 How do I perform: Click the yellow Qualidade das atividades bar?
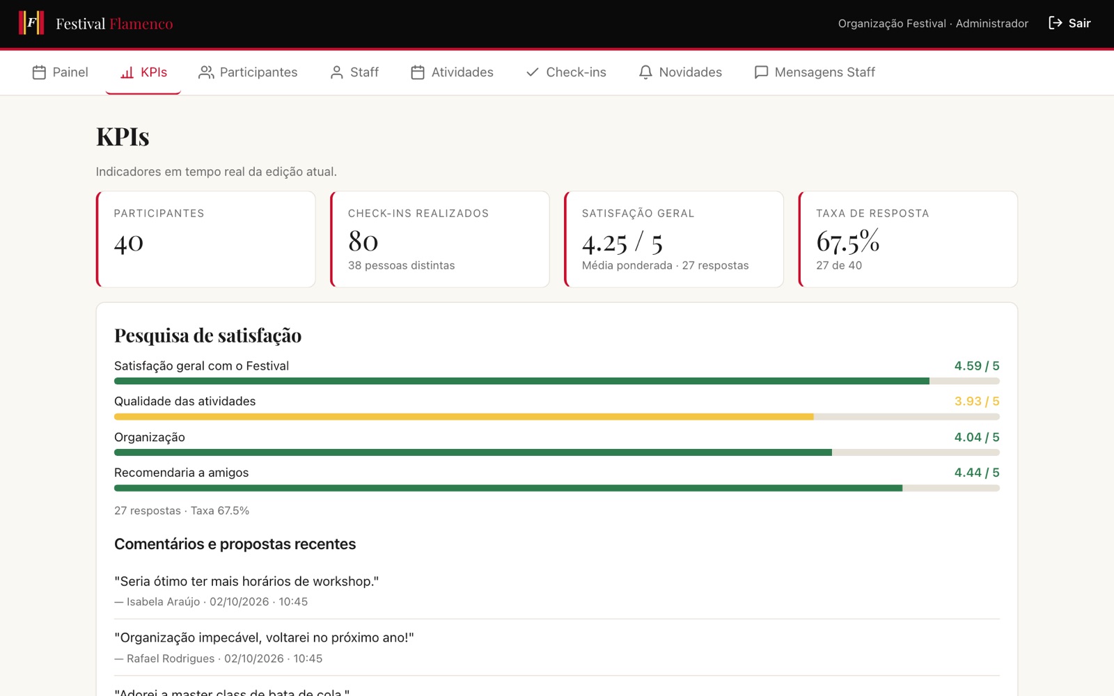(464, 417)
